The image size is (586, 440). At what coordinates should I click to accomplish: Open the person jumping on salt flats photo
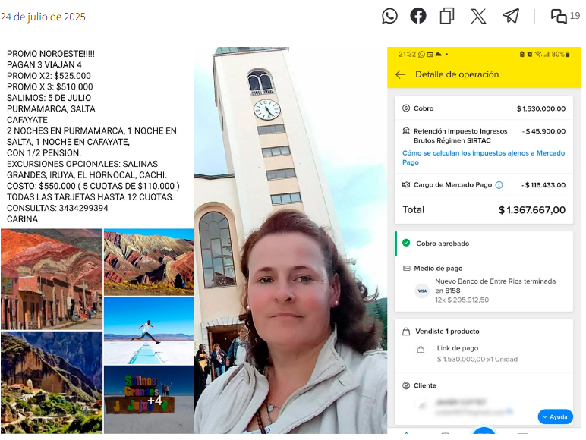pos(148,331)
